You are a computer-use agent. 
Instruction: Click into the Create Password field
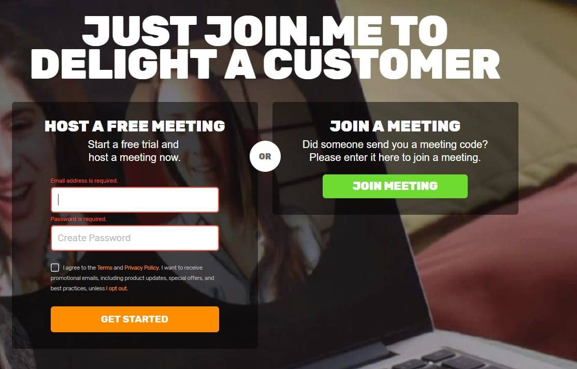pyautogui.click(x=135, y=238)
